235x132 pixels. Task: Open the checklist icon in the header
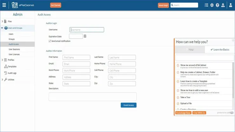tap(206, 5)
